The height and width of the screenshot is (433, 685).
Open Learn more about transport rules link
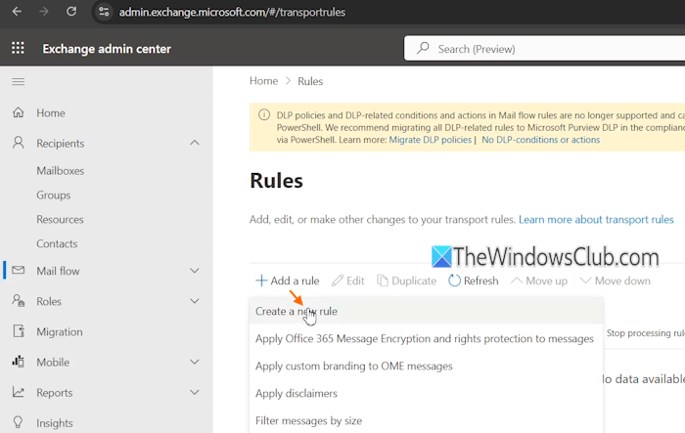pos(596,219)
